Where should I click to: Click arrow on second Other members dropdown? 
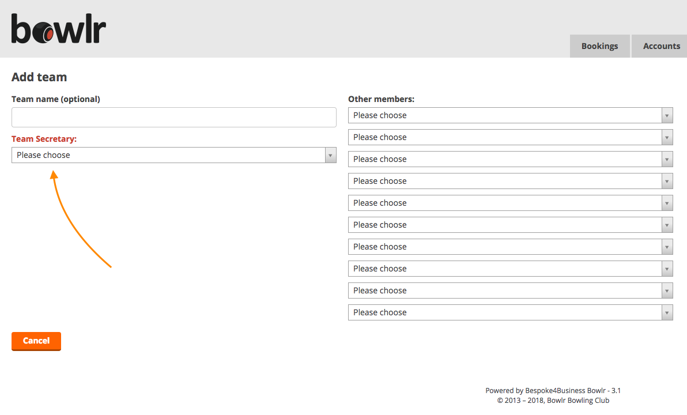pos(667,137)
